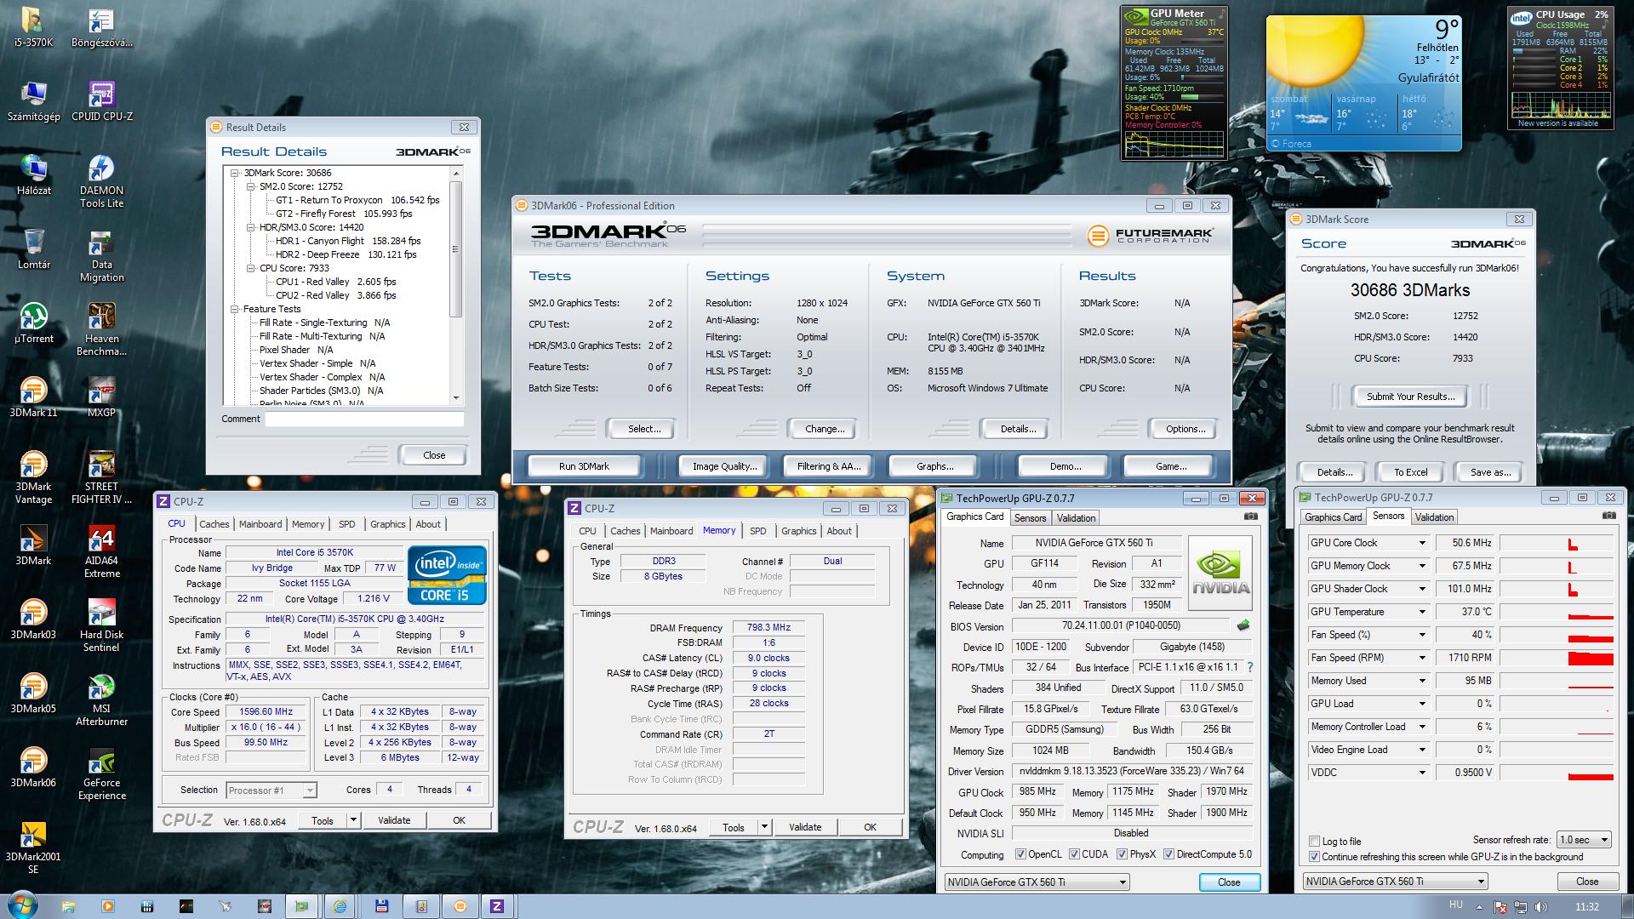Click the BIOS save chip icon in GPU-Z
1634x919 pixels.
tap(1243, 625)
